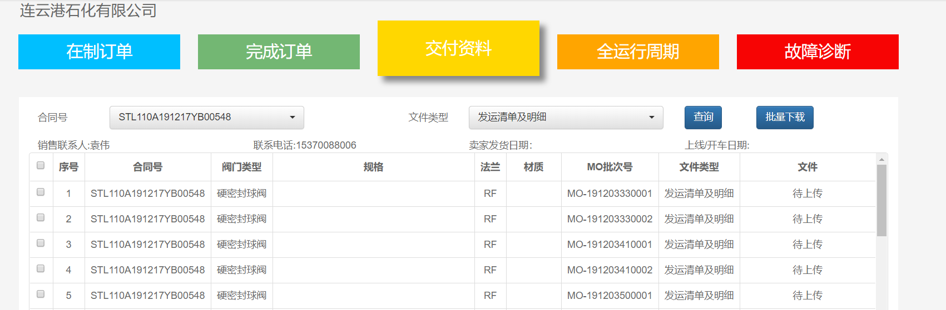Switch to the 完成订单 tab

click(279, 52)
